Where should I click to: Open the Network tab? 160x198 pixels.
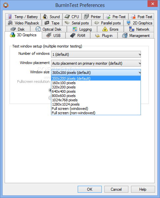[x=139, y=29]
